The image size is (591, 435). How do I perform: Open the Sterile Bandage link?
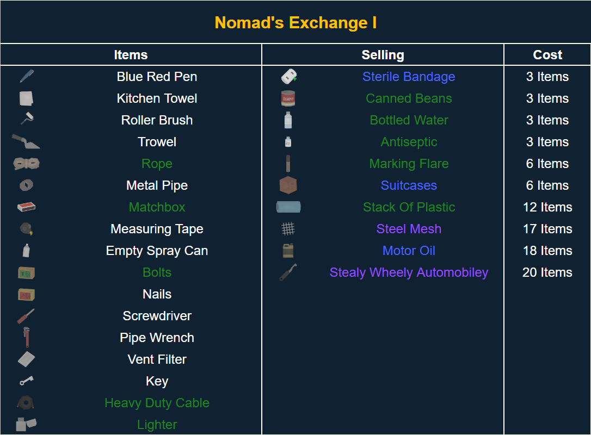pos(409,77)
